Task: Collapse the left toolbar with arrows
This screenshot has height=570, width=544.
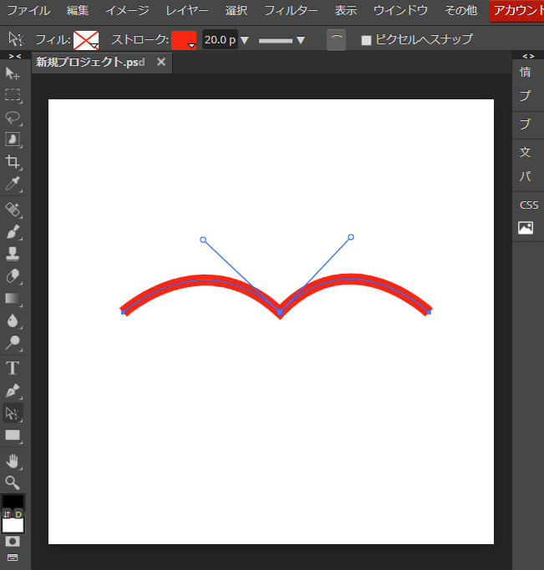Action: (15, 56)
